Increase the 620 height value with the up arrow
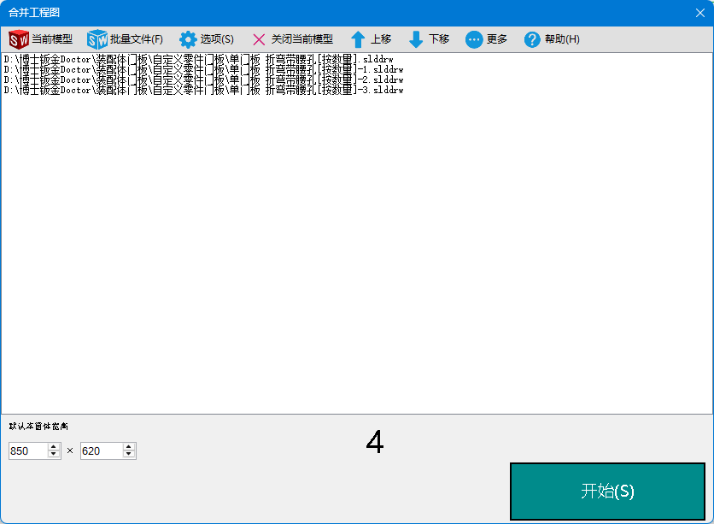This screenshot has width=714, height=524. tap(129, 446)
